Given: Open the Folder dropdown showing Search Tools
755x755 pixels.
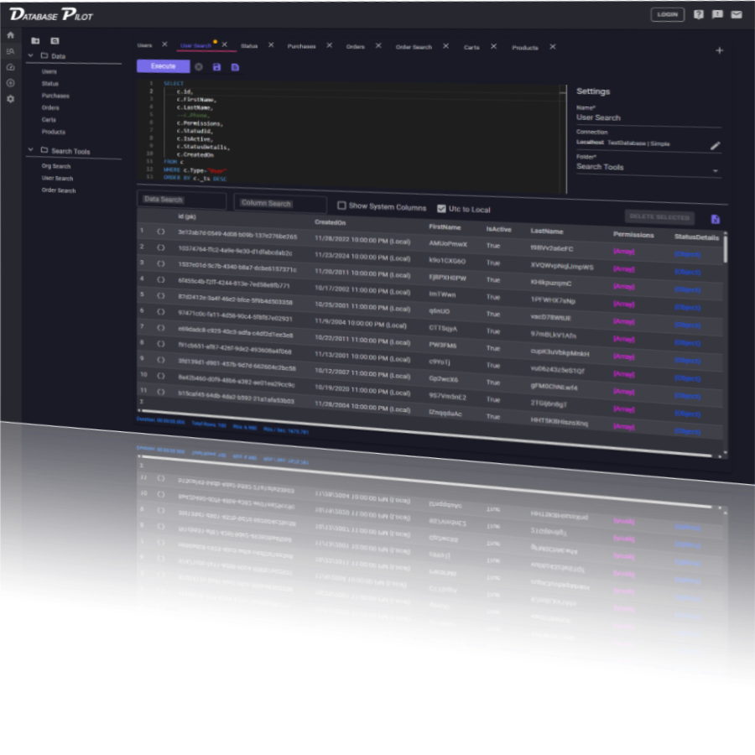Looking at the screenshot, I should [648, 168].
